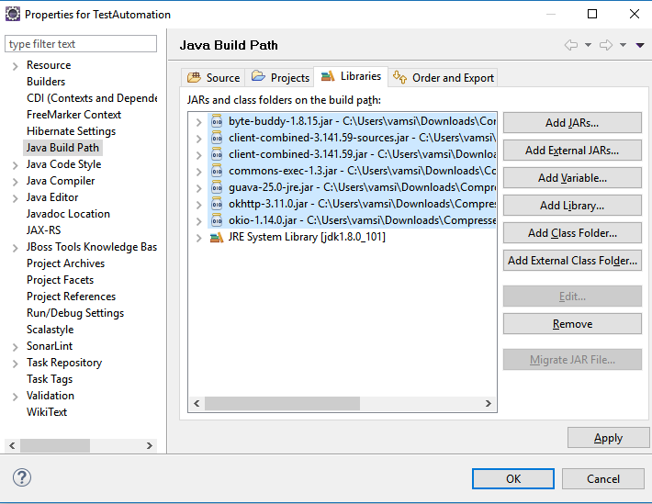Viewport: 652px width, 504px height.
Task: Expand the Resource tree node
Action: point(15,66)
